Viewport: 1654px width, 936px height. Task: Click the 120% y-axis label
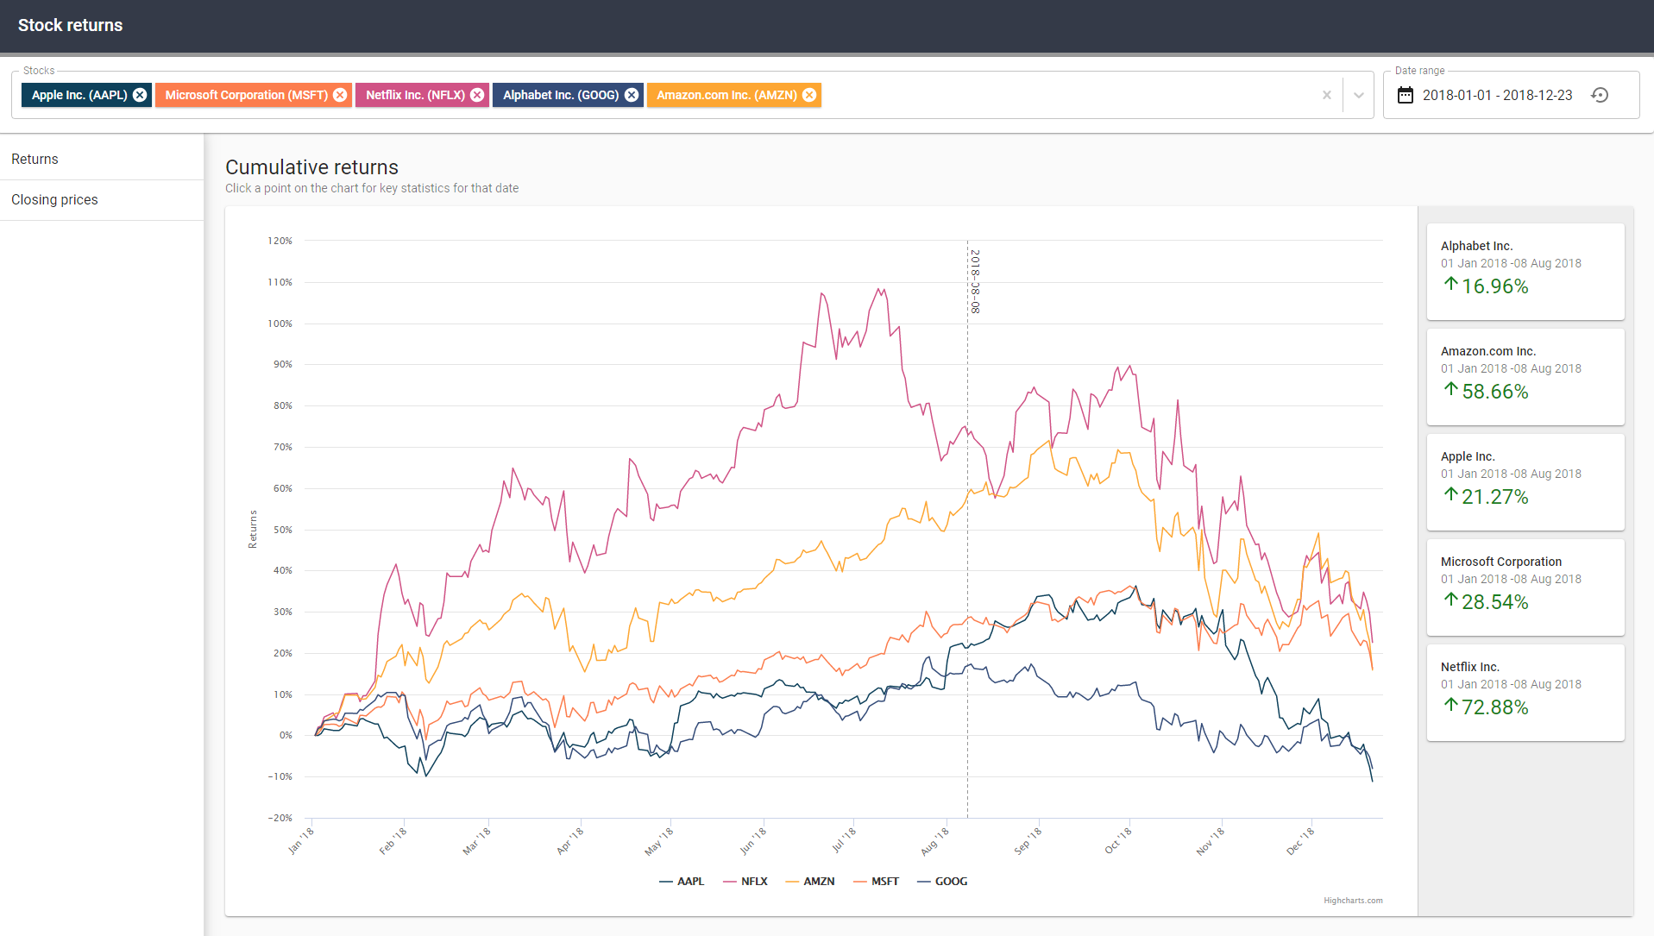pyautogui.click(x=280, y=241)
